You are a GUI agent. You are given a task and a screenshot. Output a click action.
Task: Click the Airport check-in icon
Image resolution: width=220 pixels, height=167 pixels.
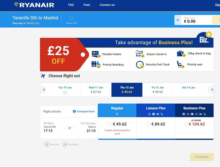[140, 54]
